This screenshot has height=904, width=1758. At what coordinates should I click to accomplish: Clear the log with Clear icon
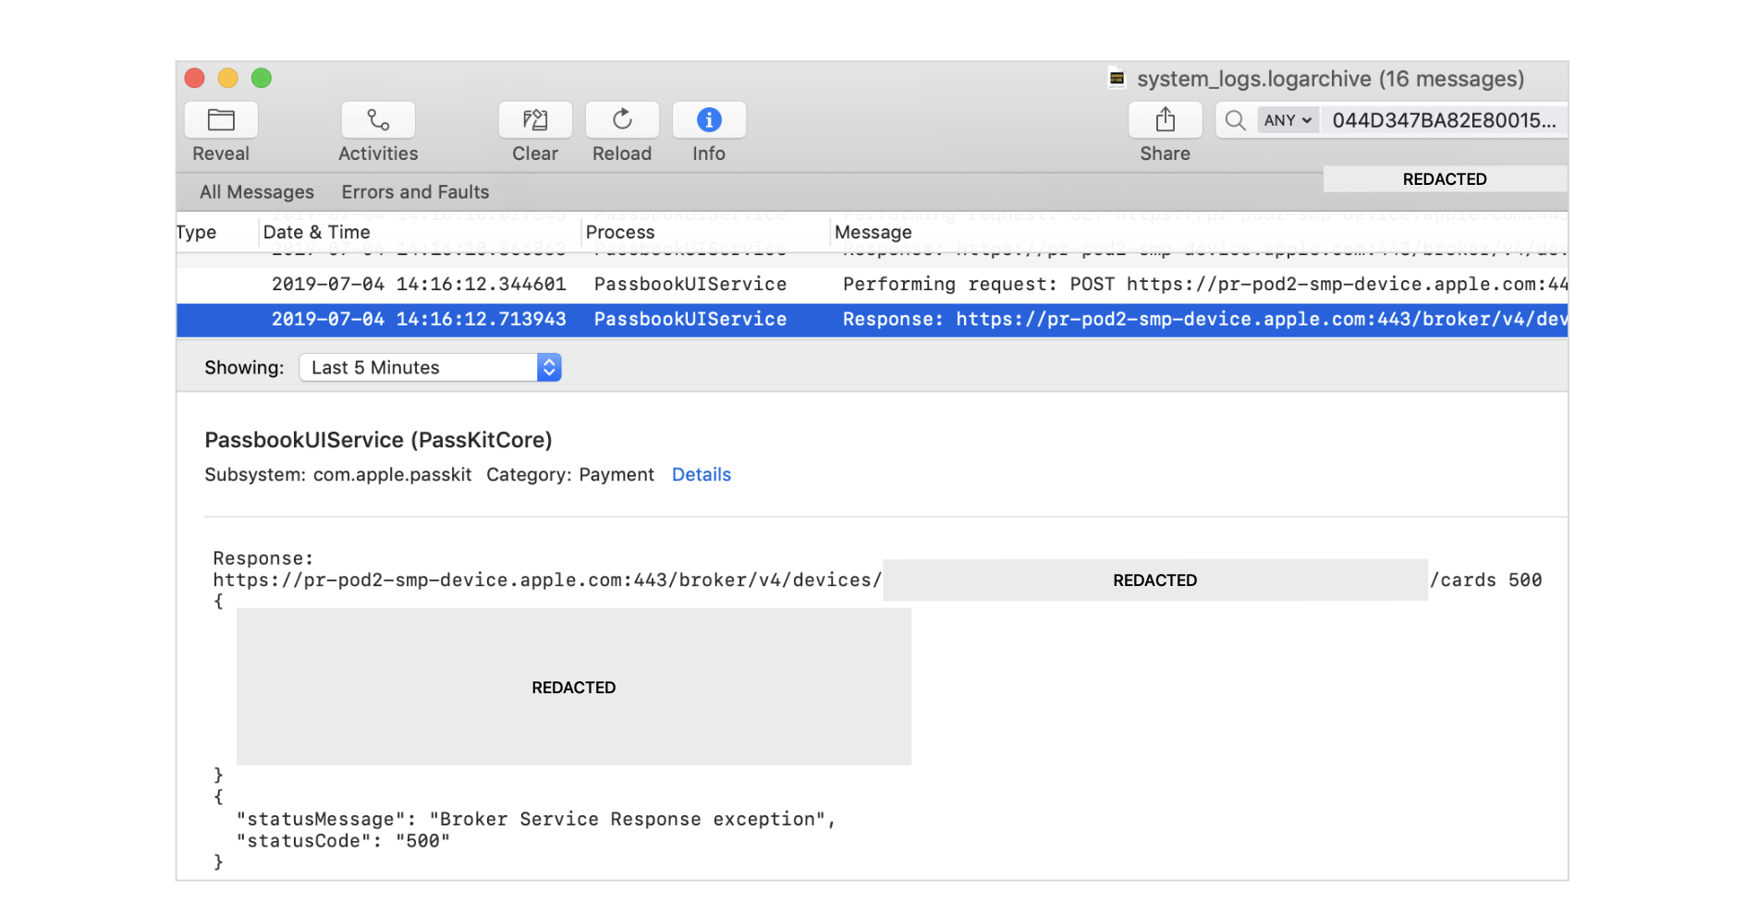(x=535, y=120)
